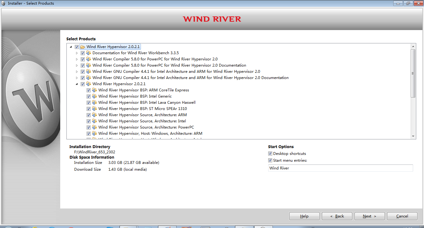This screenshot has width=424, height=228.
Task: Click installer icon in window title bar
Action: [x=4, y=3]
